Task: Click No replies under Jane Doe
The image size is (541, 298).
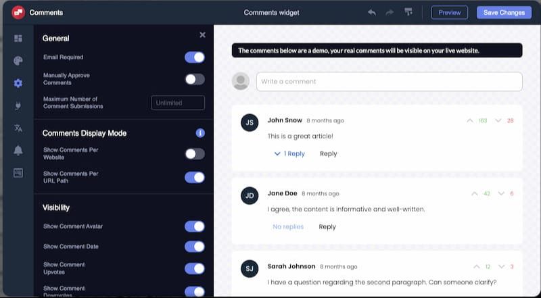Action: (x=288, y=226)
